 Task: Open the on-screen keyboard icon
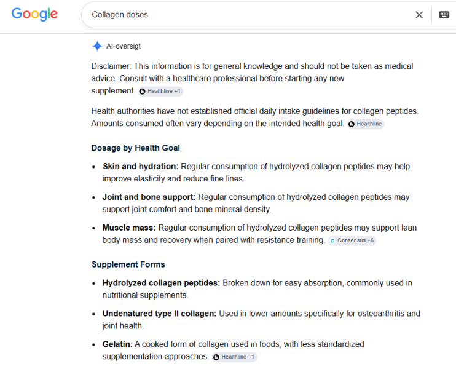point(444,15)
